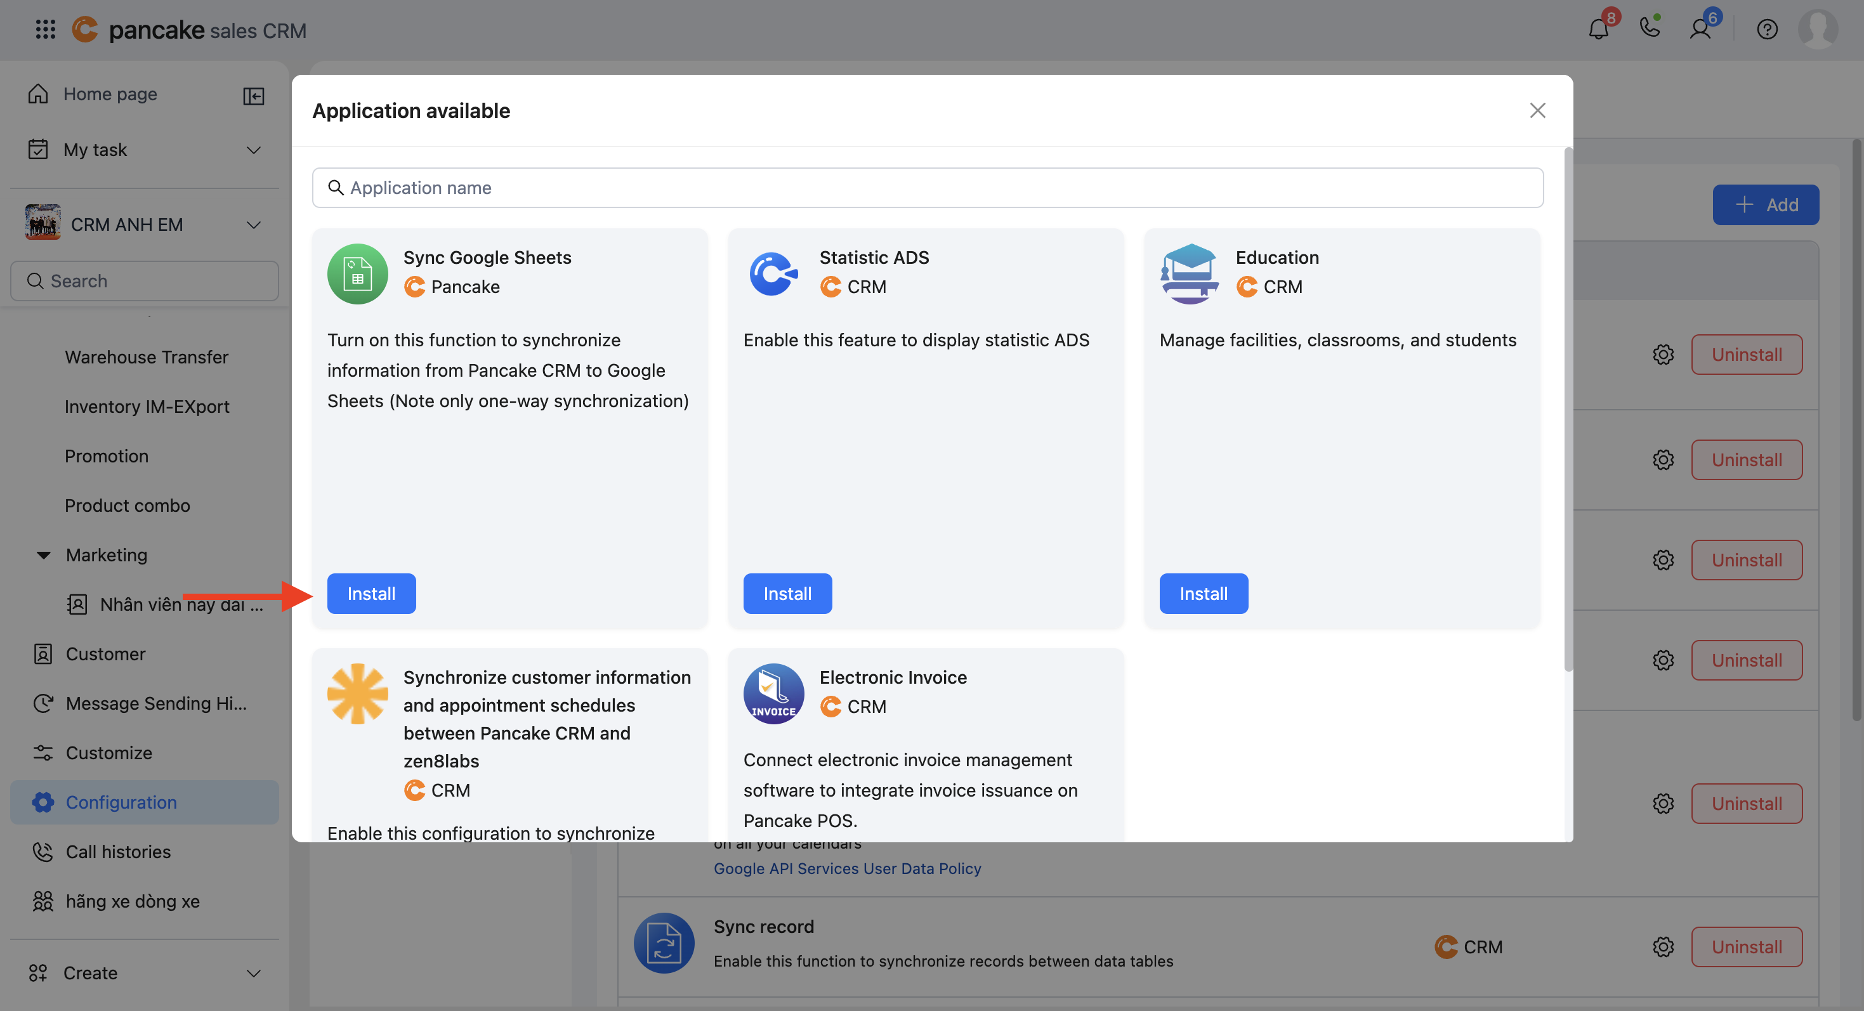
Task: Expand the My task dropdown
Action: pos(253,150)
